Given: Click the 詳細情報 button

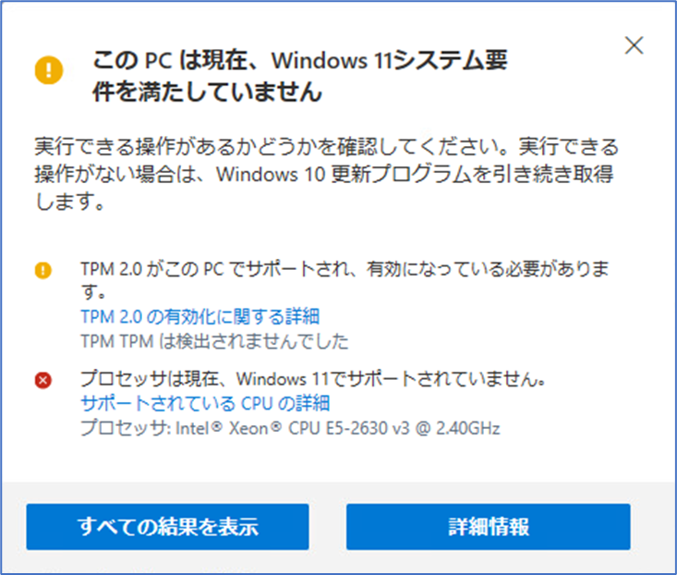Looking at the screenshot, I should [x=489, y=527].
